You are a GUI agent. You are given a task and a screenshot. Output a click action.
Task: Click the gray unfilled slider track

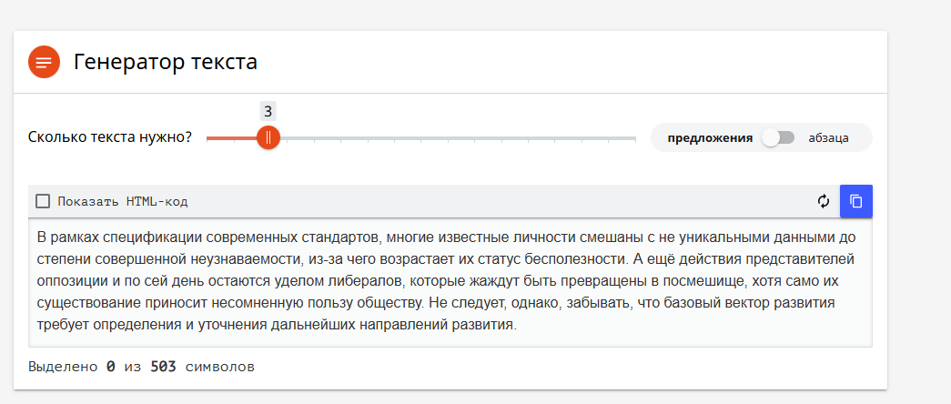[x=455, y=138]
